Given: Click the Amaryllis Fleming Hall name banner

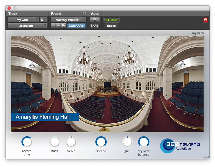Looking at the screenshot, I should click(45, 117).
